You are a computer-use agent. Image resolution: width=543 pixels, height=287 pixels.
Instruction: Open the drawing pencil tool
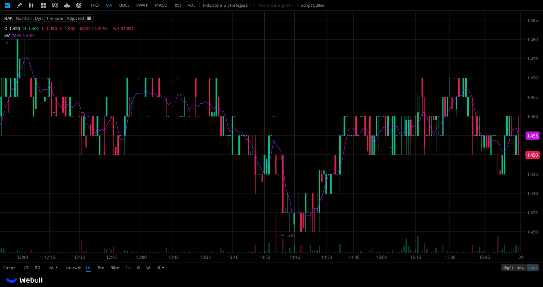pos(19,5)
